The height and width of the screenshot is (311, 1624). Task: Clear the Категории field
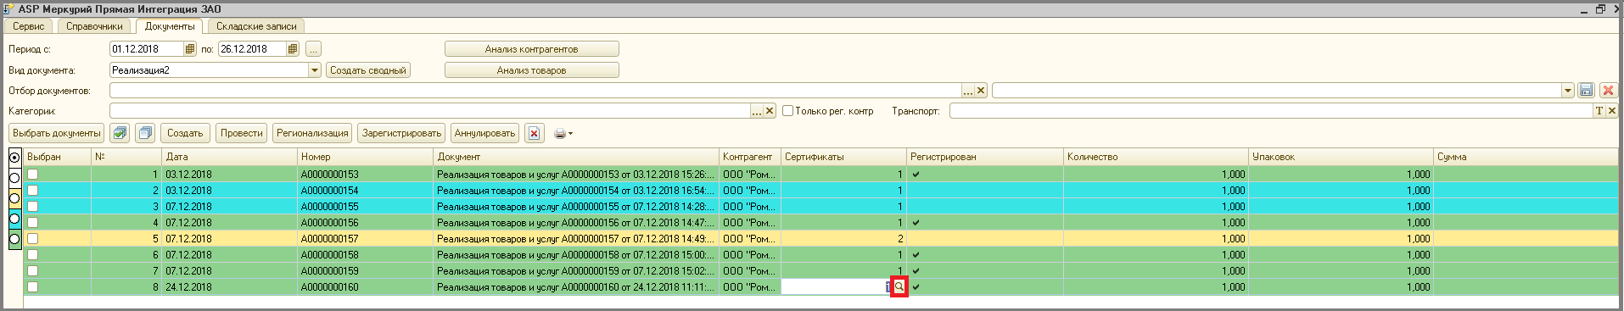pyautogui.click(x=770, y=111)
